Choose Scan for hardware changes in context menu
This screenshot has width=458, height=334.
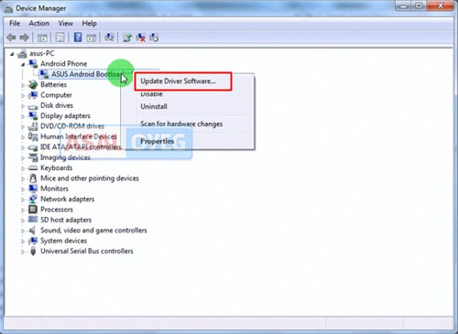click(181, 124)
